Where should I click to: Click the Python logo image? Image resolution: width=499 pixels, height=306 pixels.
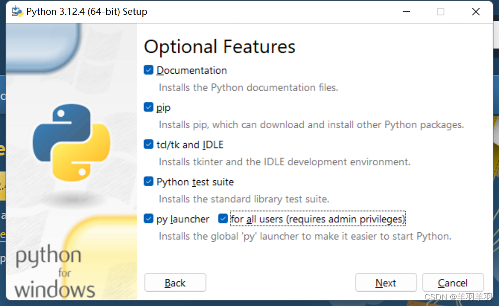tap(71, 143)
